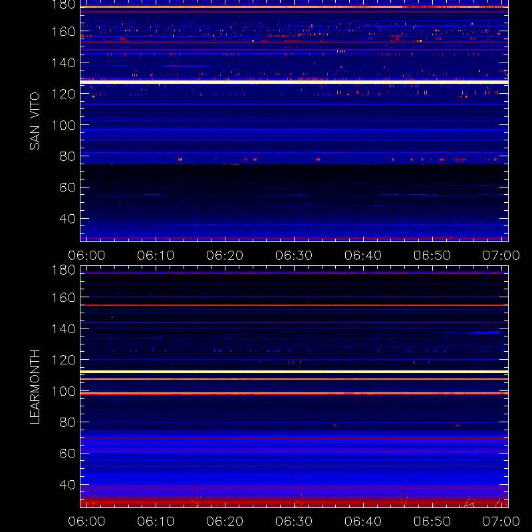This screenshot has height=532, width=532.
Task: Click 06:00 time label under LEARMONTH plot
Action: pyautogui.click(x=86, y=521)
